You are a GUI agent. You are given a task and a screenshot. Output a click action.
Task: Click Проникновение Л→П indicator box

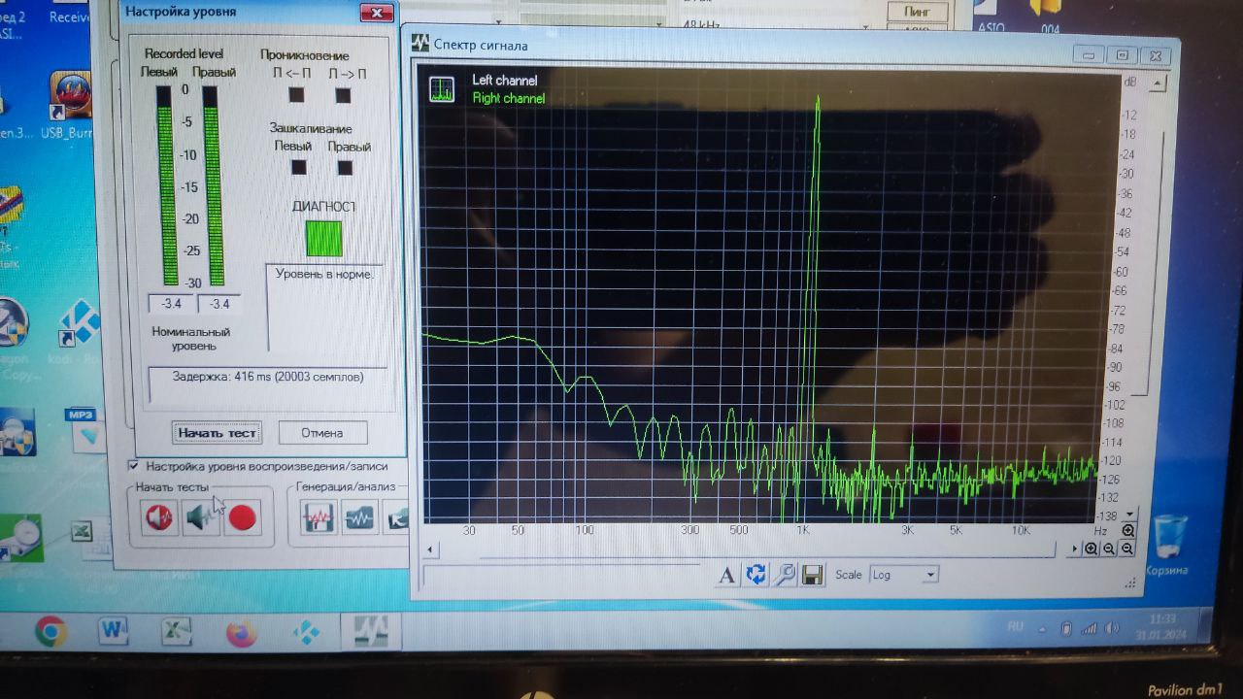tap(343, 95)
